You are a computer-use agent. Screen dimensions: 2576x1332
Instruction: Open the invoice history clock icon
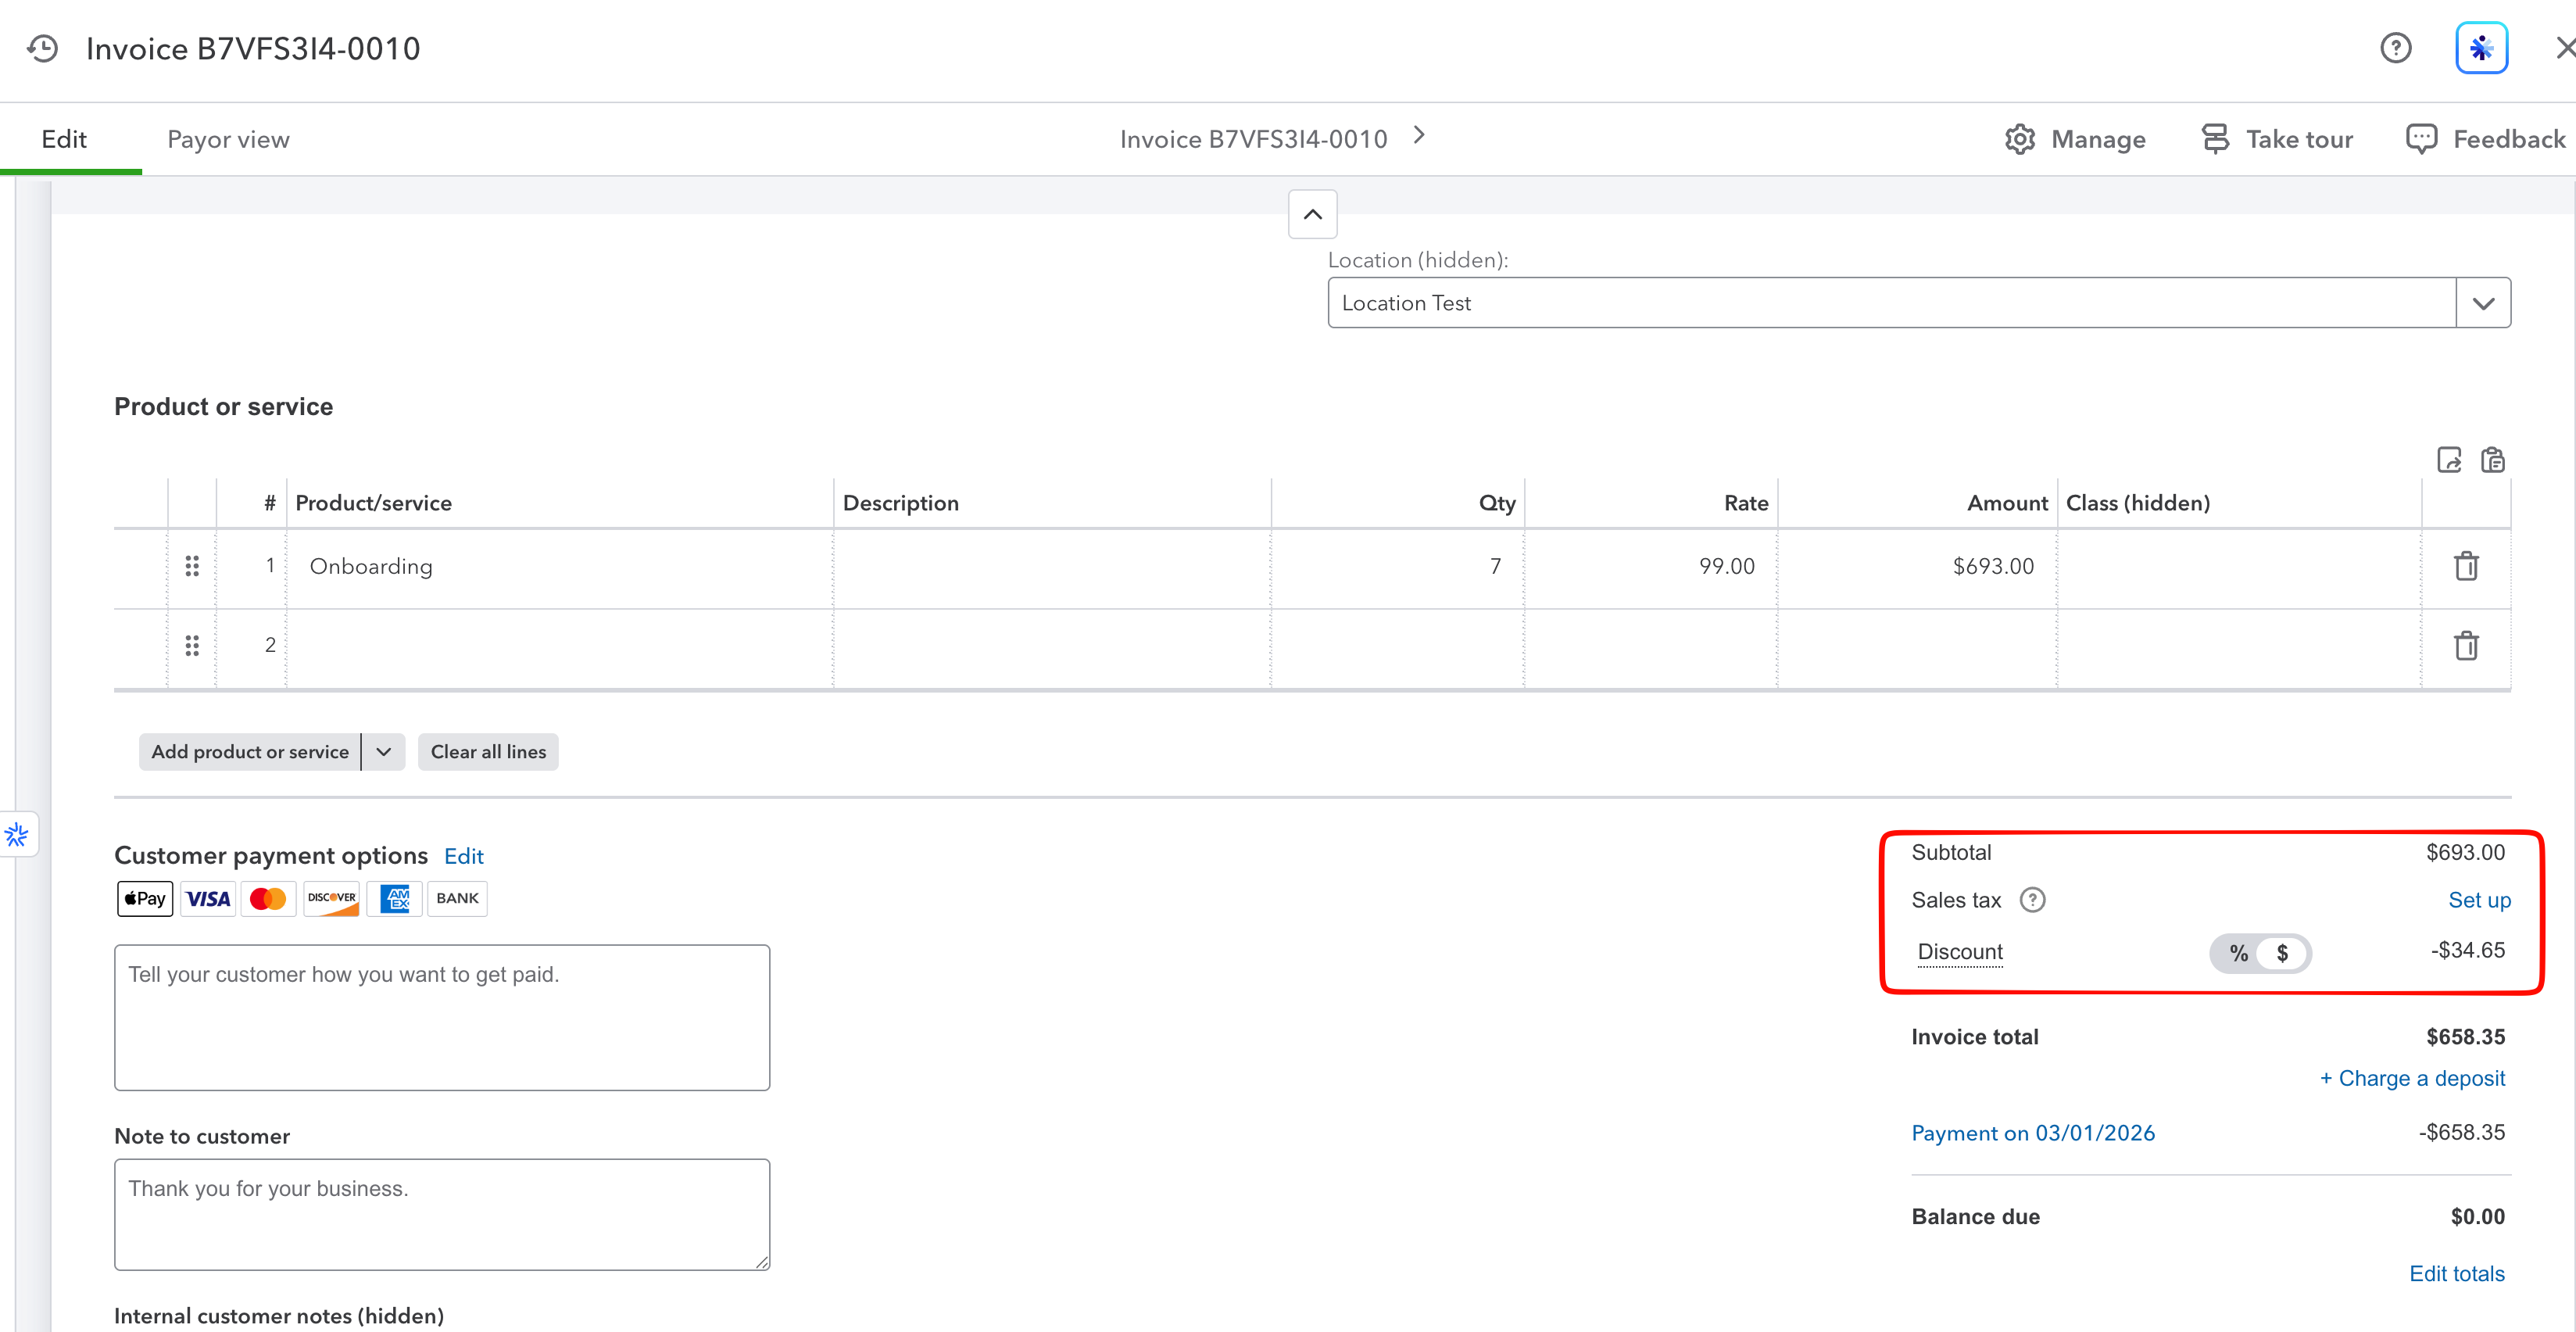[43, 48]
